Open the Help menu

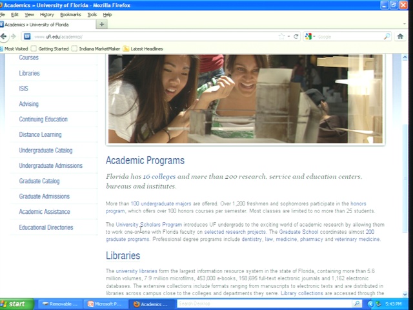(x=107, y=14)
